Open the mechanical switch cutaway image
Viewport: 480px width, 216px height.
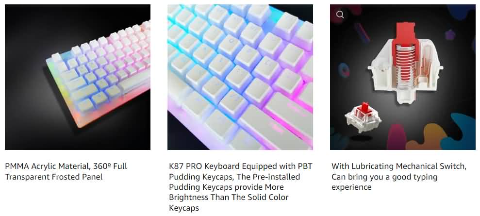coord(402,77)
